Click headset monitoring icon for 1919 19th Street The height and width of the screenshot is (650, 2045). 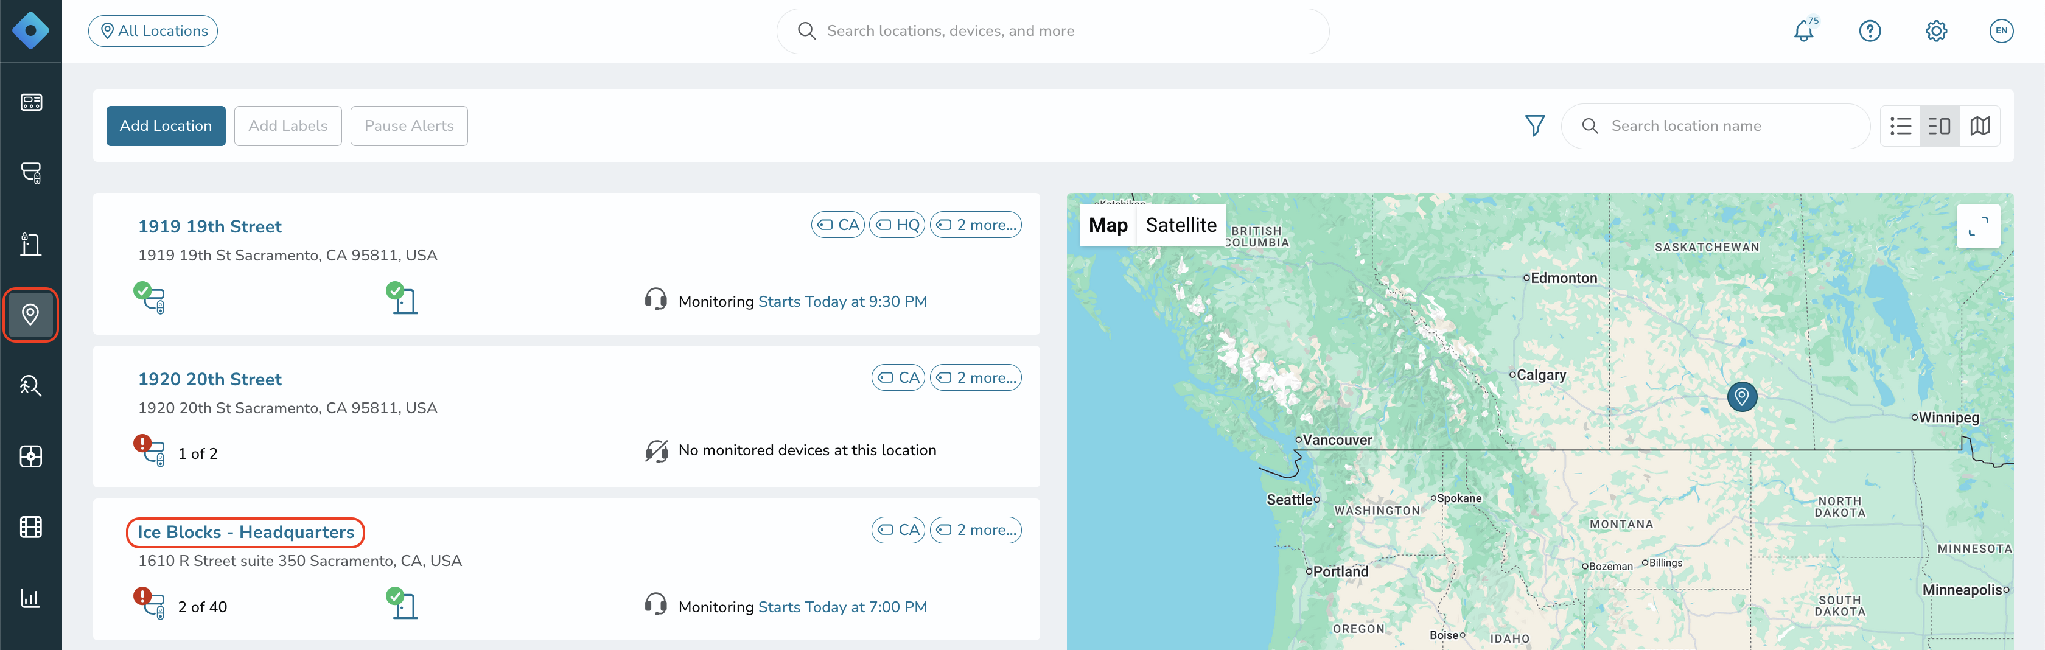pyautogui.click(x=655, y=301)
